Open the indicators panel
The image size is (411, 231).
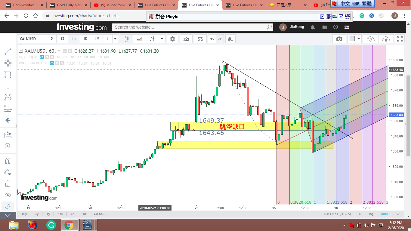point(186,39)
